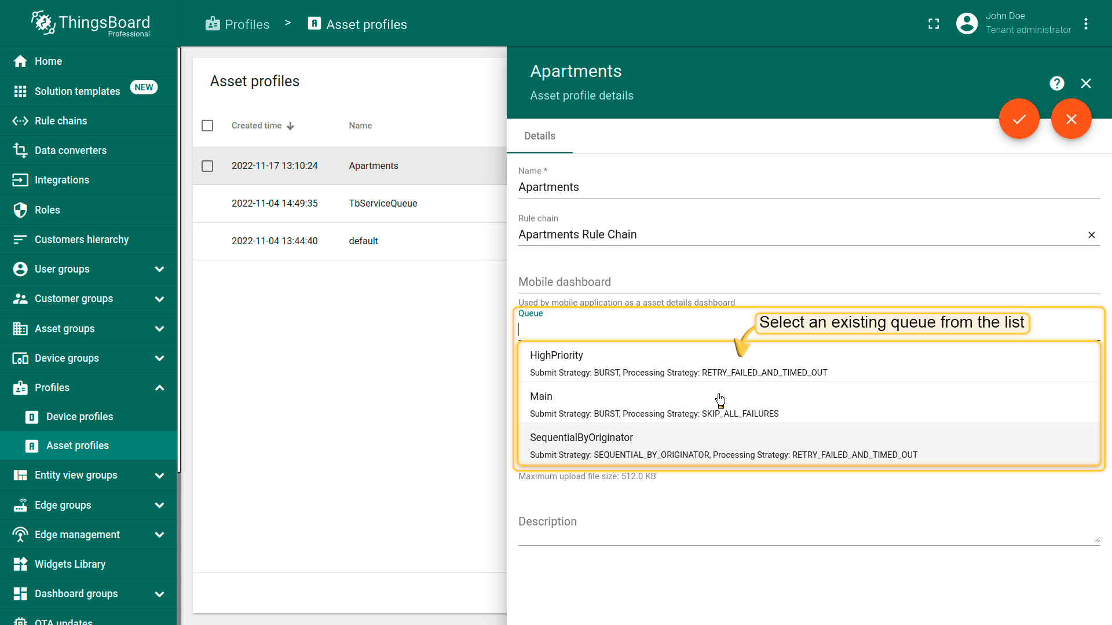Sort by Created time arrow

pos(291,126)
